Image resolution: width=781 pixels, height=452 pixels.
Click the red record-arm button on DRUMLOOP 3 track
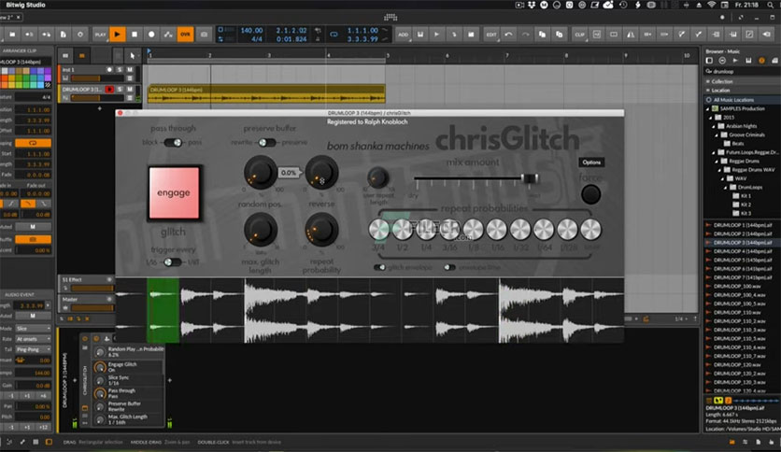[109, 89]
